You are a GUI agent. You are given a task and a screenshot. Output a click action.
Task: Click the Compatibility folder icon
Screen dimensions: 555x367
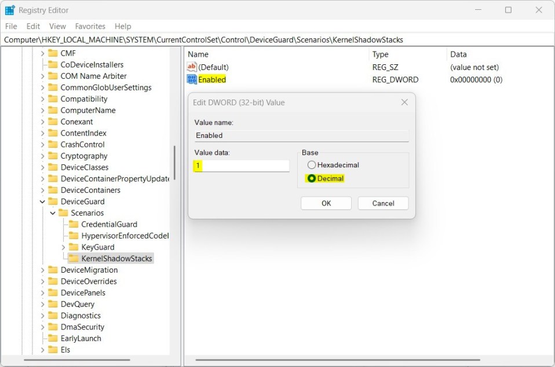[53, 98]
